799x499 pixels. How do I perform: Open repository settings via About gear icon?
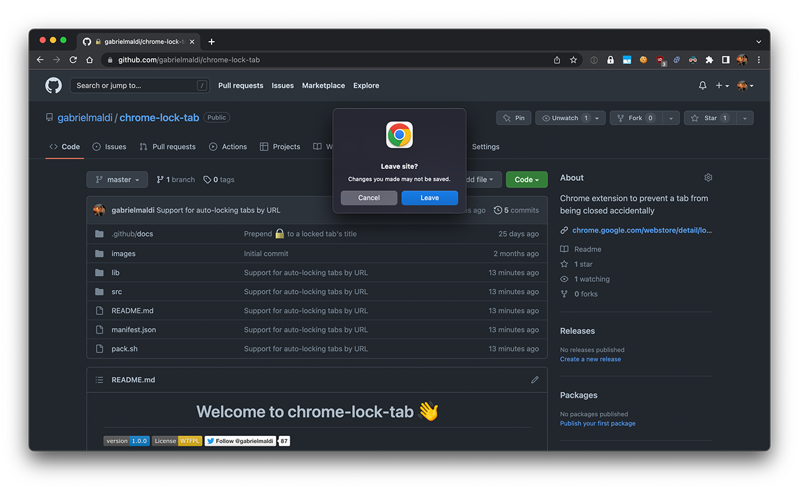pyautogui.click(x=708, y=177)
